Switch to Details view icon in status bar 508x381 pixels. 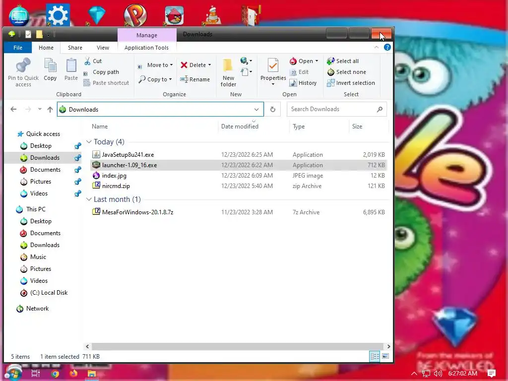[375, 356]
